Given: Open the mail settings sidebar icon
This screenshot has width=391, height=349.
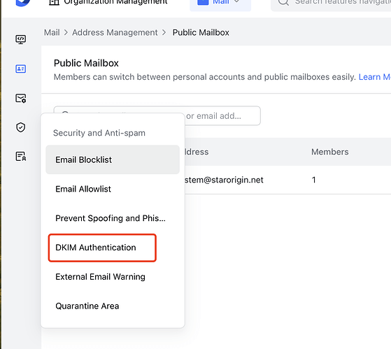Looking at the screenshot, I should click(21, 98).
